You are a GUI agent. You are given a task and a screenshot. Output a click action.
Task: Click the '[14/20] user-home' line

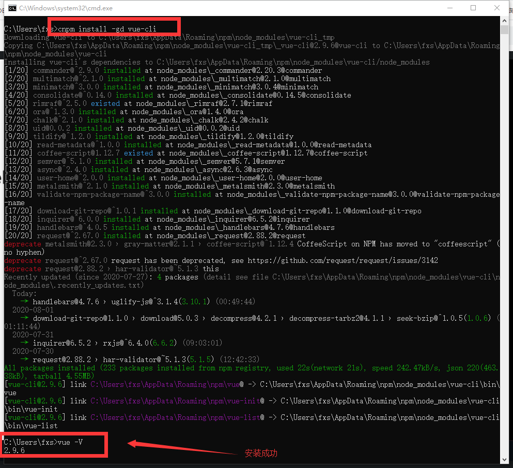click(163, 178)
